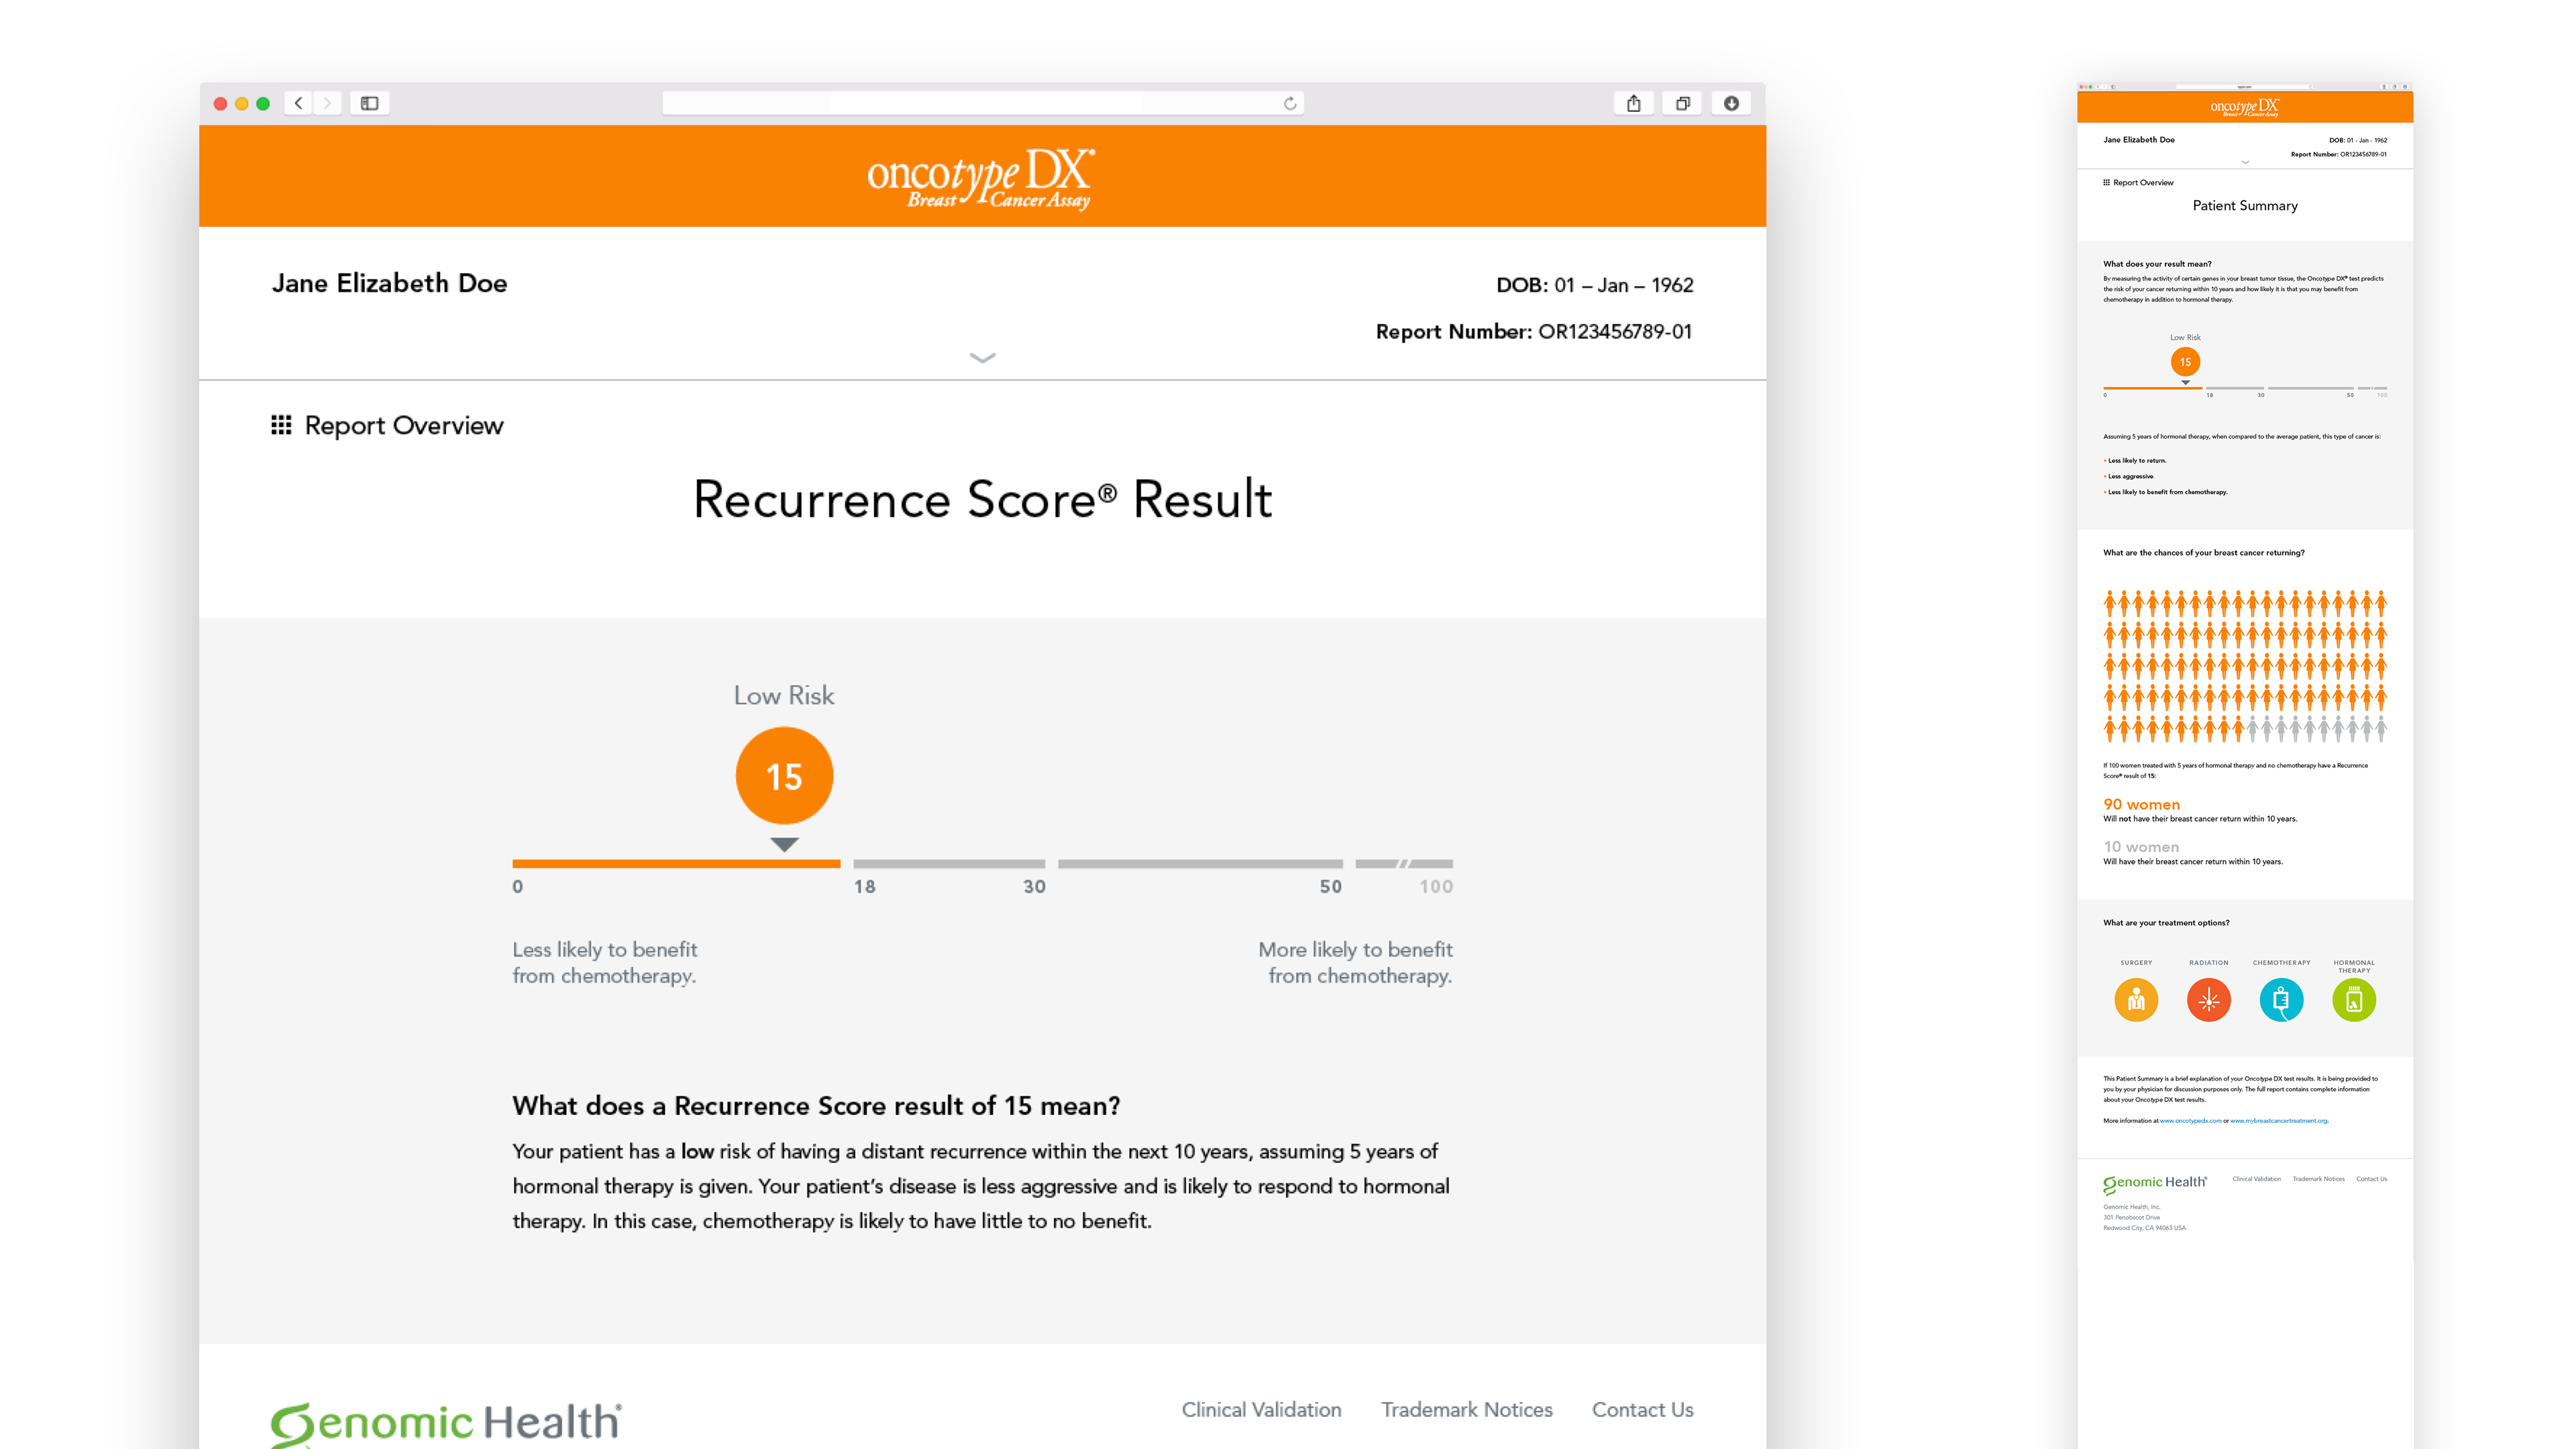Click the gray 50–100 scale segment
Image resolution: width=2576 pixels, height=1449 pixels.
click(1404, 863)
